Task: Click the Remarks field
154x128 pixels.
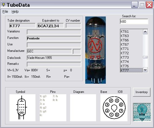Action: click(x=54, y=64)
